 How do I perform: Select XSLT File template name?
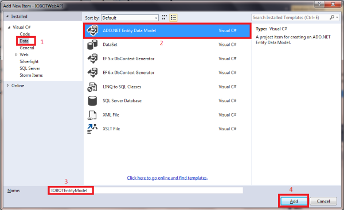pos(111,129)
